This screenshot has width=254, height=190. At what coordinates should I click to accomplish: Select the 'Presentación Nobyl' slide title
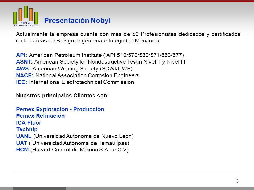point(77,21)
